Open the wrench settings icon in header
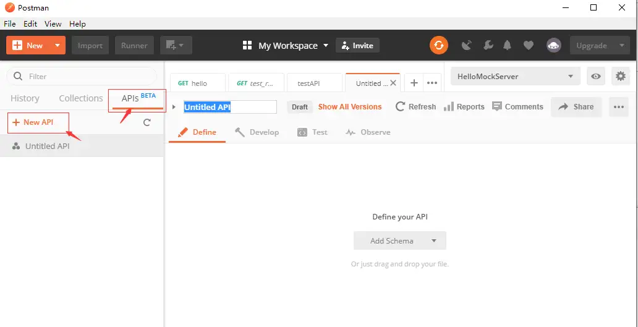638x327 pixels. (x=487, y=45)
